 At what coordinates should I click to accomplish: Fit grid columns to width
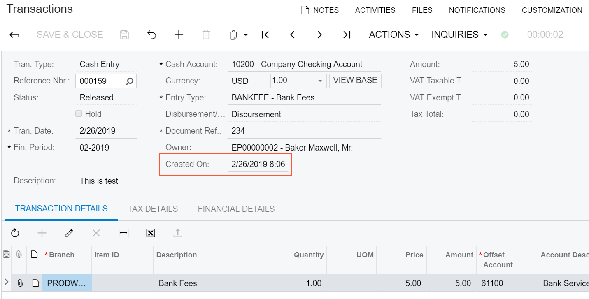click(123, 233)
